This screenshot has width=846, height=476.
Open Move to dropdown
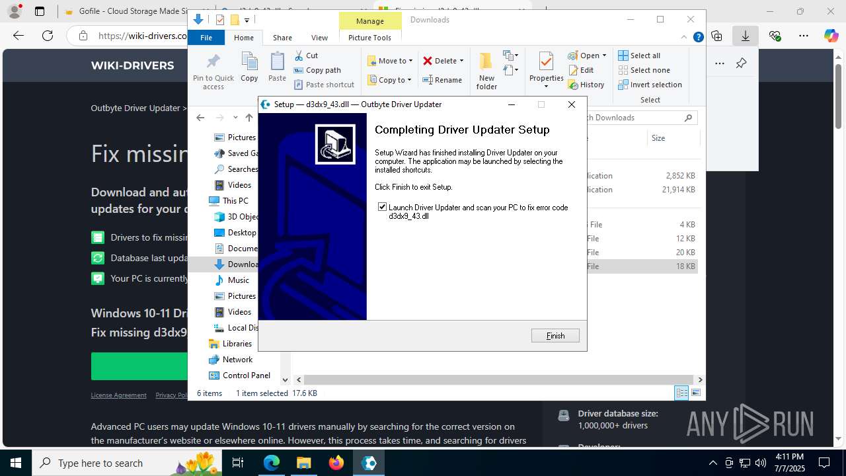[x=390, y=61]
